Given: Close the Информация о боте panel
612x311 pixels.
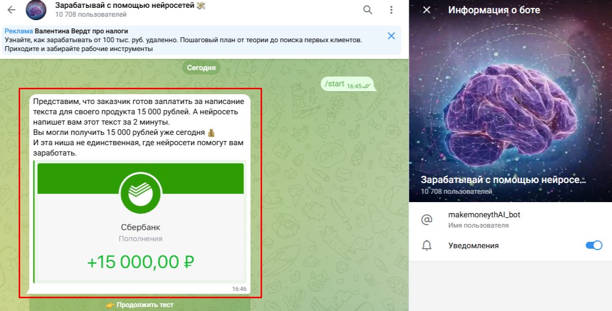Looking at the screenshot, I should (x=426, y=10).
